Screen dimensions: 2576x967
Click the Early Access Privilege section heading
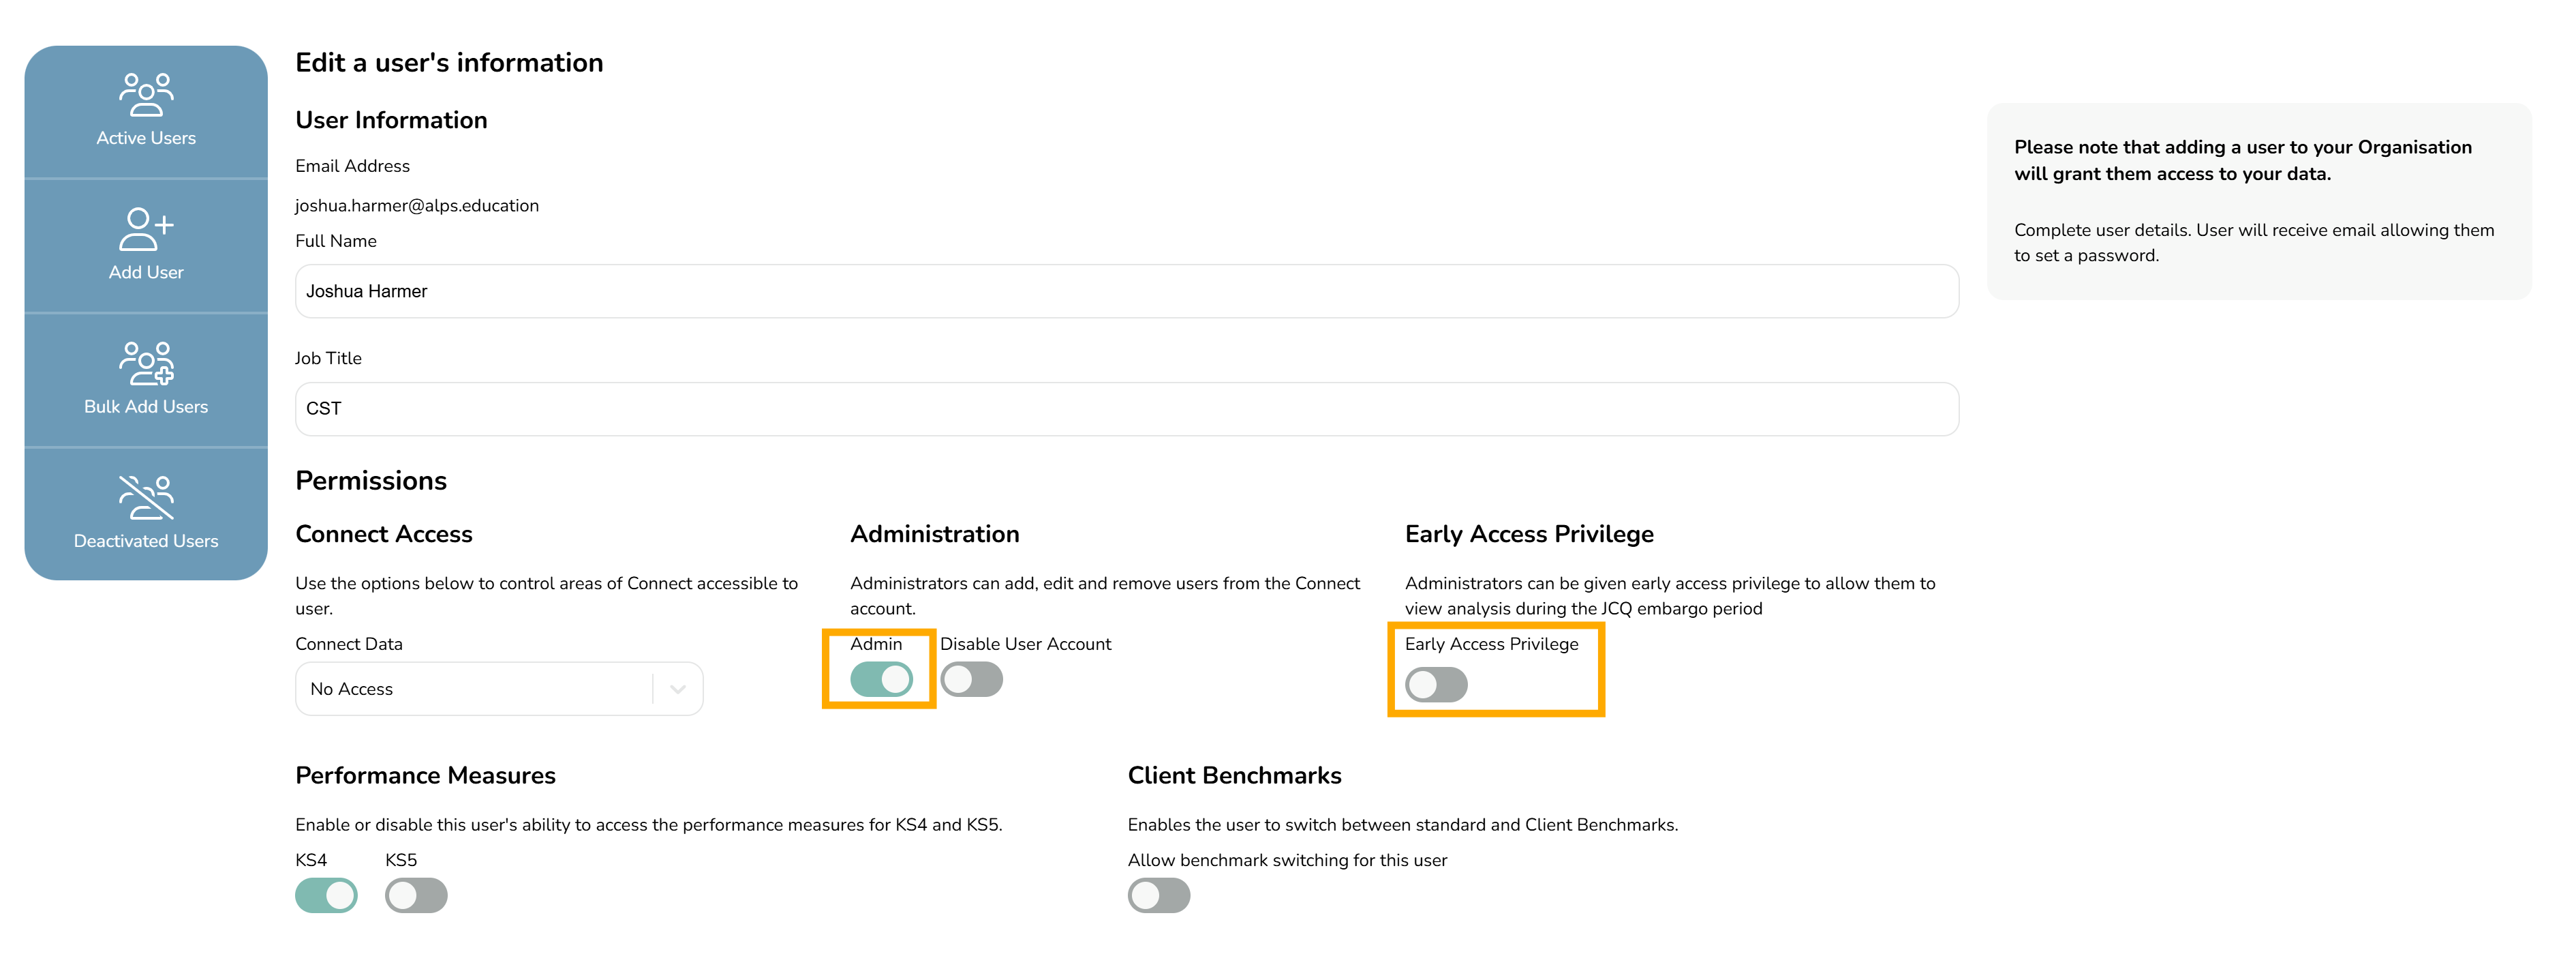1529,533
